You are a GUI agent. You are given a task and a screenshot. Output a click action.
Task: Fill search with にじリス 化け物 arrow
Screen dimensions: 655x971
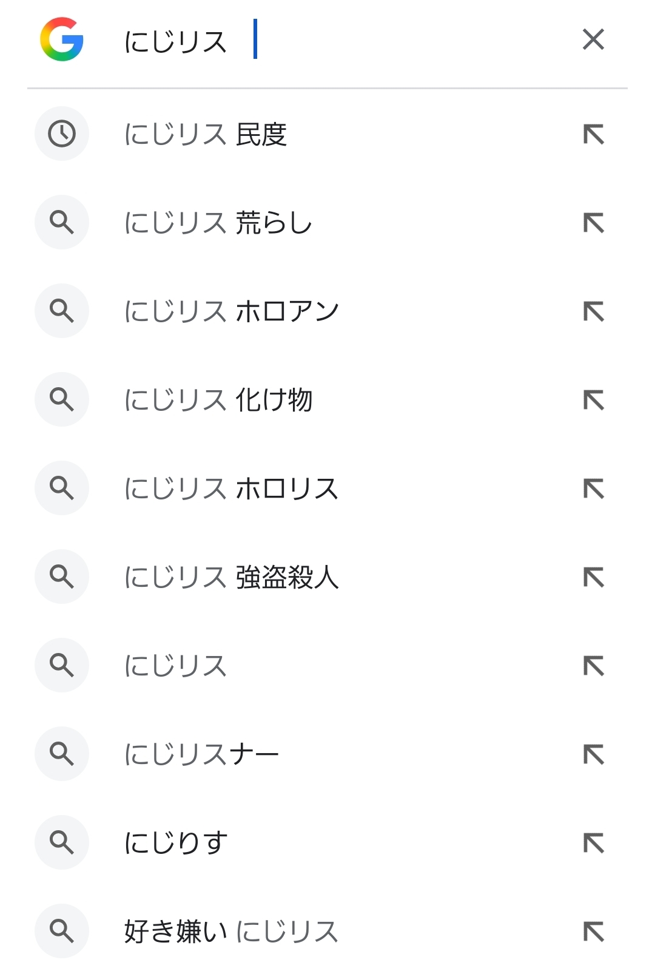tap(594, 400)
